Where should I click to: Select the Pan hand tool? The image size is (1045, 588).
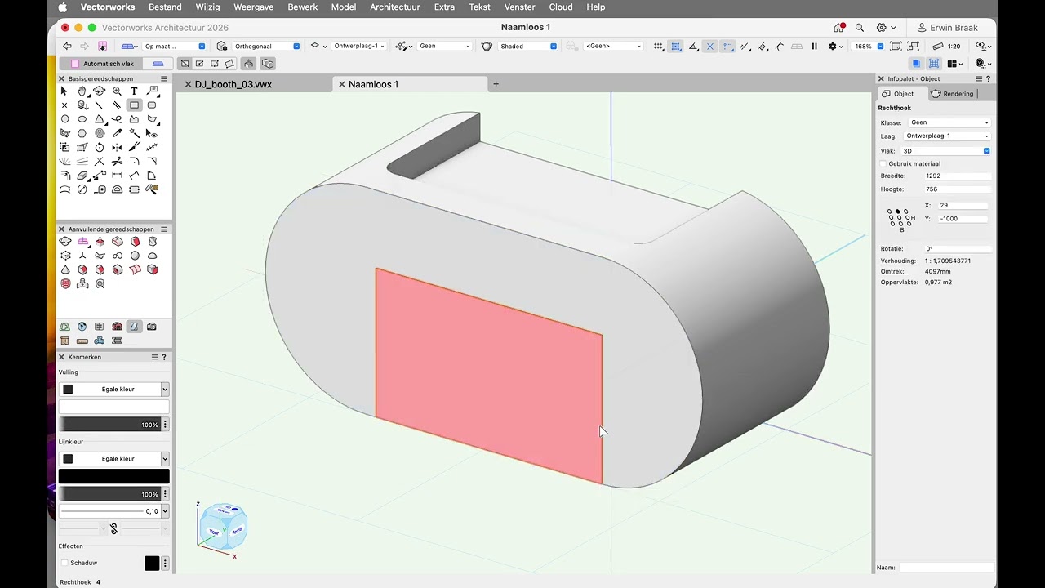click(x=82, y=91)
